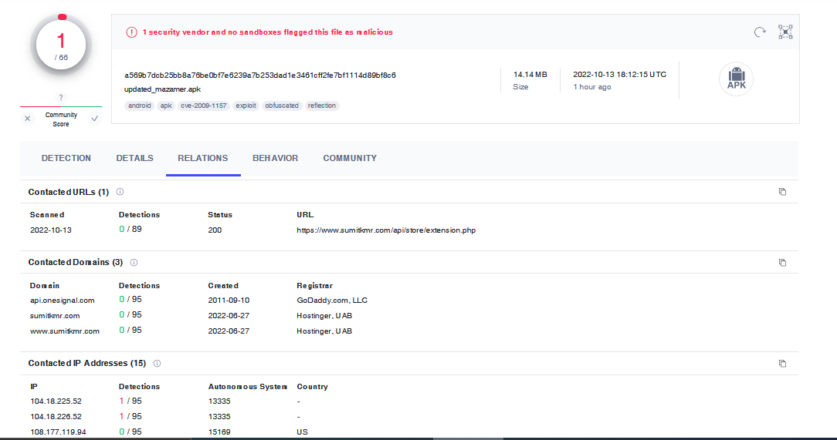Viewport: 837px width, 440px height.
Task: Click the reanalyze file refresh icon
Action: [760, 32]
